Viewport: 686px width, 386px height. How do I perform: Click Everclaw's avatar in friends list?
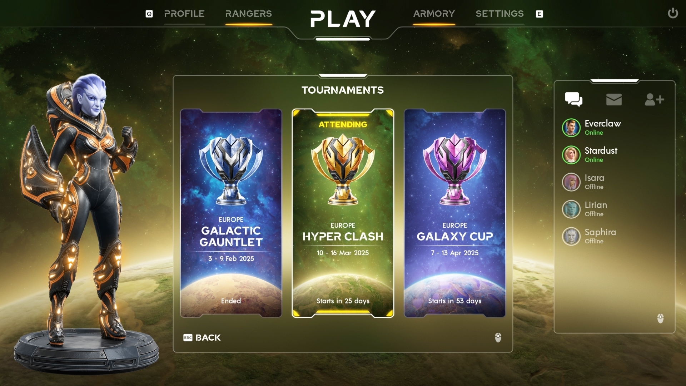[571, 128]
